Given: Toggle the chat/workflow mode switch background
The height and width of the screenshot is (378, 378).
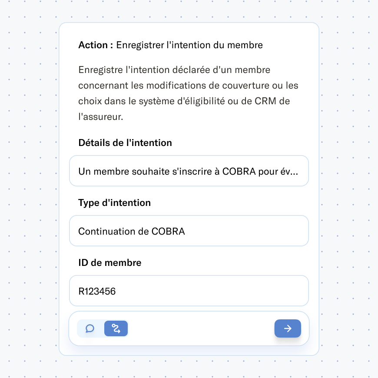Looking at the screenshot, I should tap(103, 328).
